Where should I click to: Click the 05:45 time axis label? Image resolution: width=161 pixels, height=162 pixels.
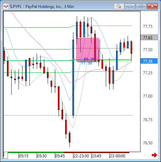[60, 156]
